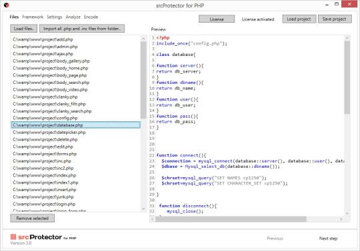360x251 pixels.
Task: Select body_home.php in the file list
Action: (75, 68)
